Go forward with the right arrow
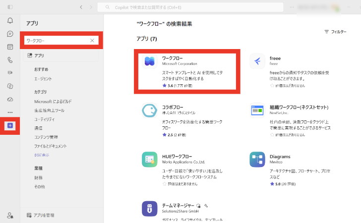This screenshot has height=223, width=361. click(91, 7)
